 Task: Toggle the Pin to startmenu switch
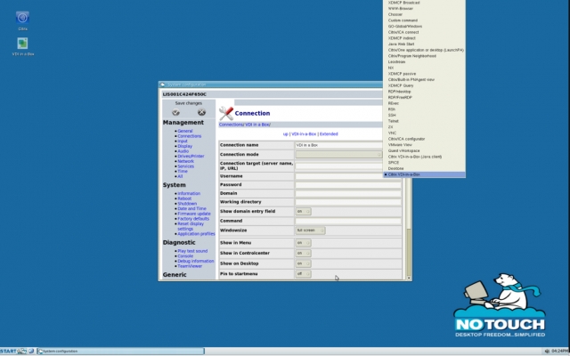[303, 274]
